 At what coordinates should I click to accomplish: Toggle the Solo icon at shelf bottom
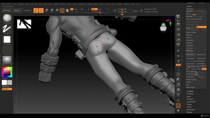tap(178, 111)
